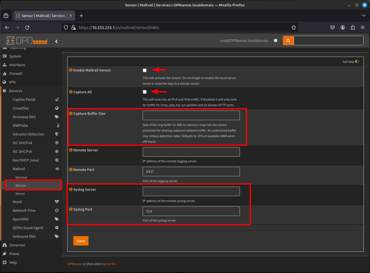
Task: Click the Syslog Port field showing 514
Action: pos(191,211)
